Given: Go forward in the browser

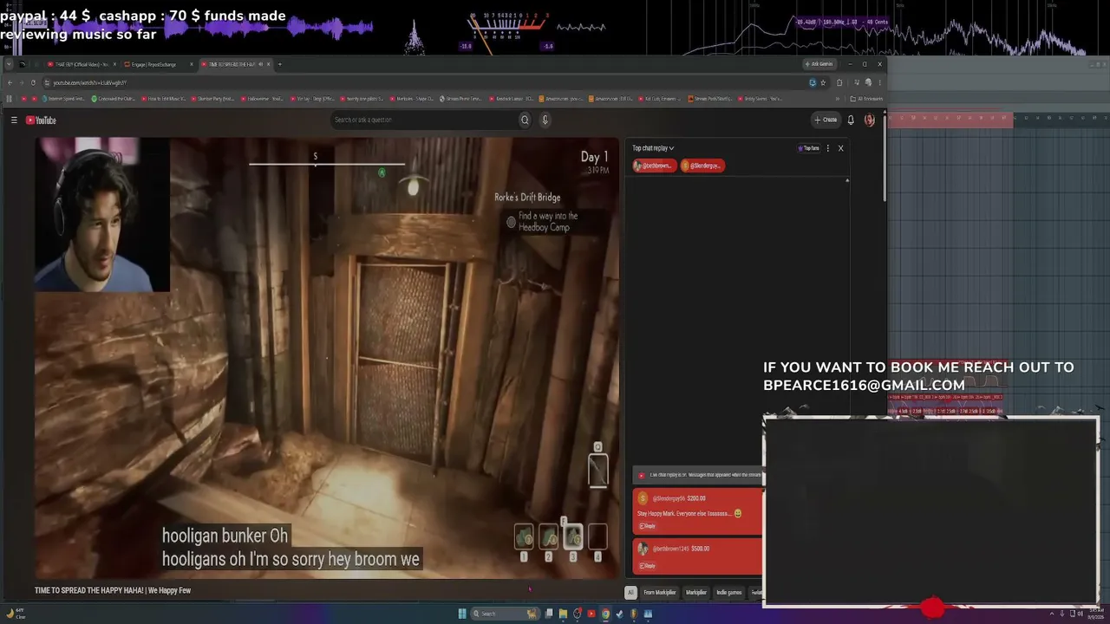Looking at the screenshot, I should coord(22,82).
